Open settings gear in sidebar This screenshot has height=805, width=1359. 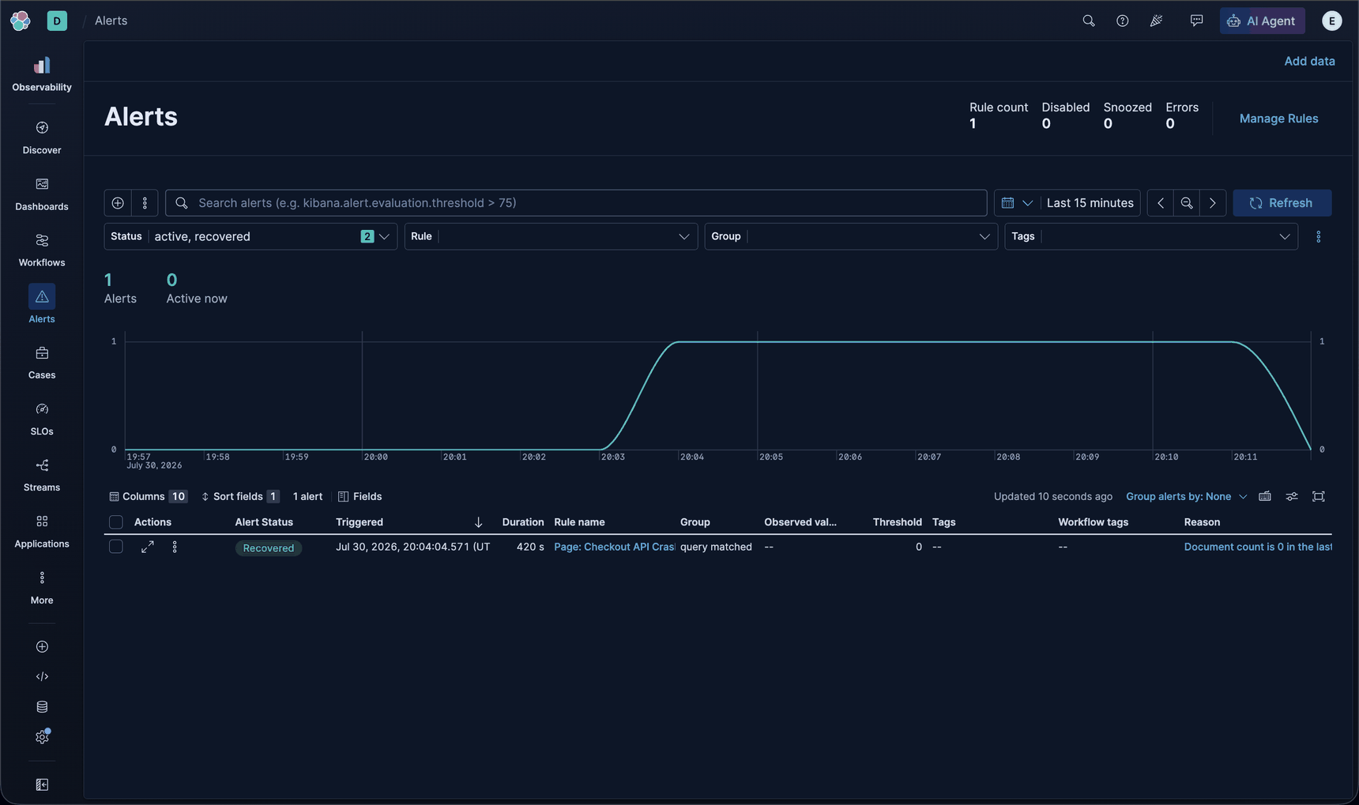point(42,736)
